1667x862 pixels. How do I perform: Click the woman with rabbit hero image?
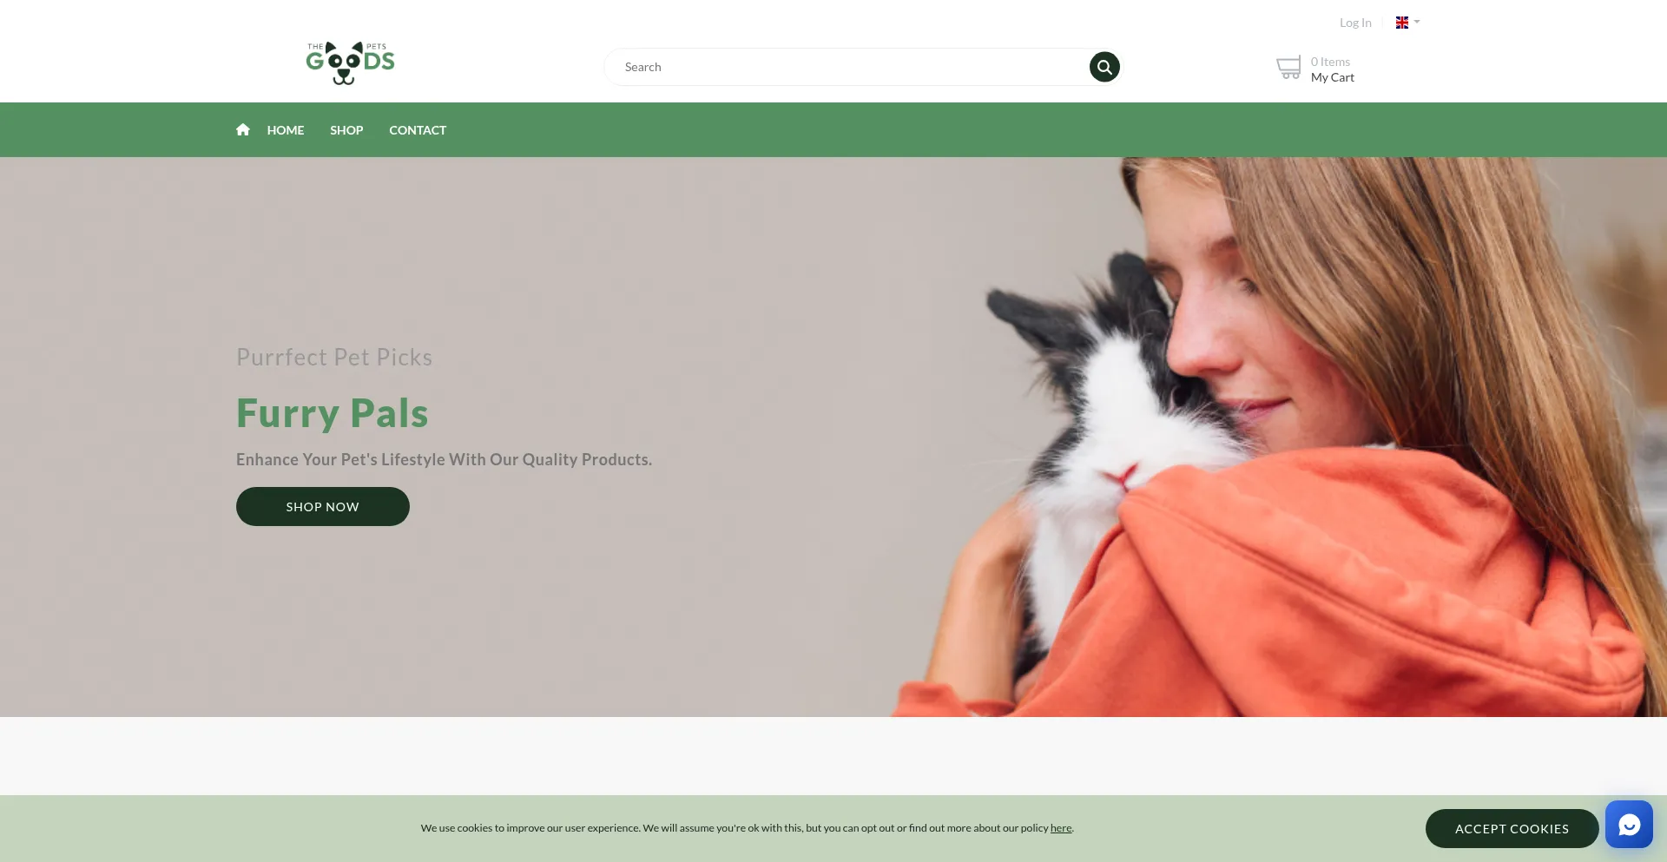pos(1276,437)
